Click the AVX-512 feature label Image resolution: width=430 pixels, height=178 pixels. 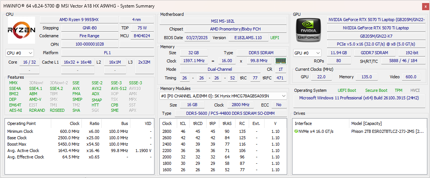118,88
